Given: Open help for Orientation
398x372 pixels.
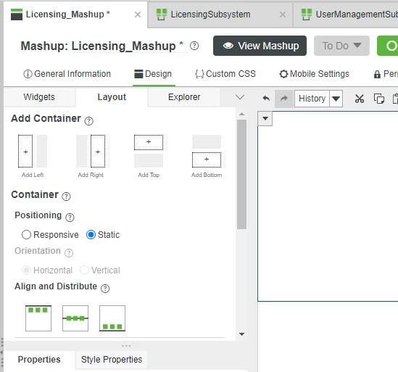Looking at the screenshot, I should pos(69,253).
